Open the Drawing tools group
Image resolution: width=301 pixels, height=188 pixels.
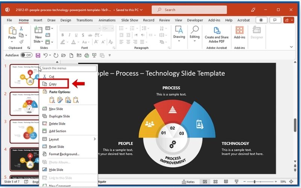179,33
